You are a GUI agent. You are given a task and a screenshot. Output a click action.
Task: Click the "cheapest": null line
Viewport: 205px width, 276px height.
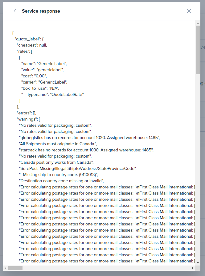click(32, 45)
